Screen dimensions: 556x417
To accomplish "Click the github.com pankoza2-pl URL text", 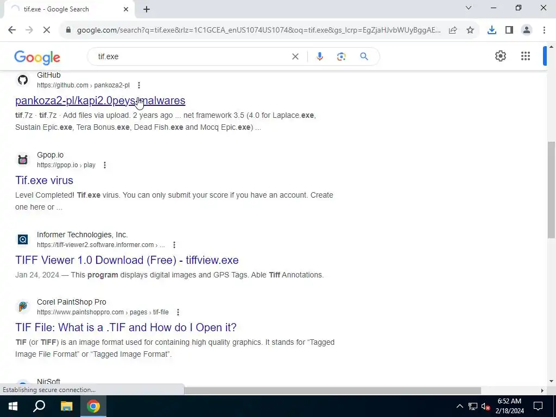I will click(x=83, y=85).
